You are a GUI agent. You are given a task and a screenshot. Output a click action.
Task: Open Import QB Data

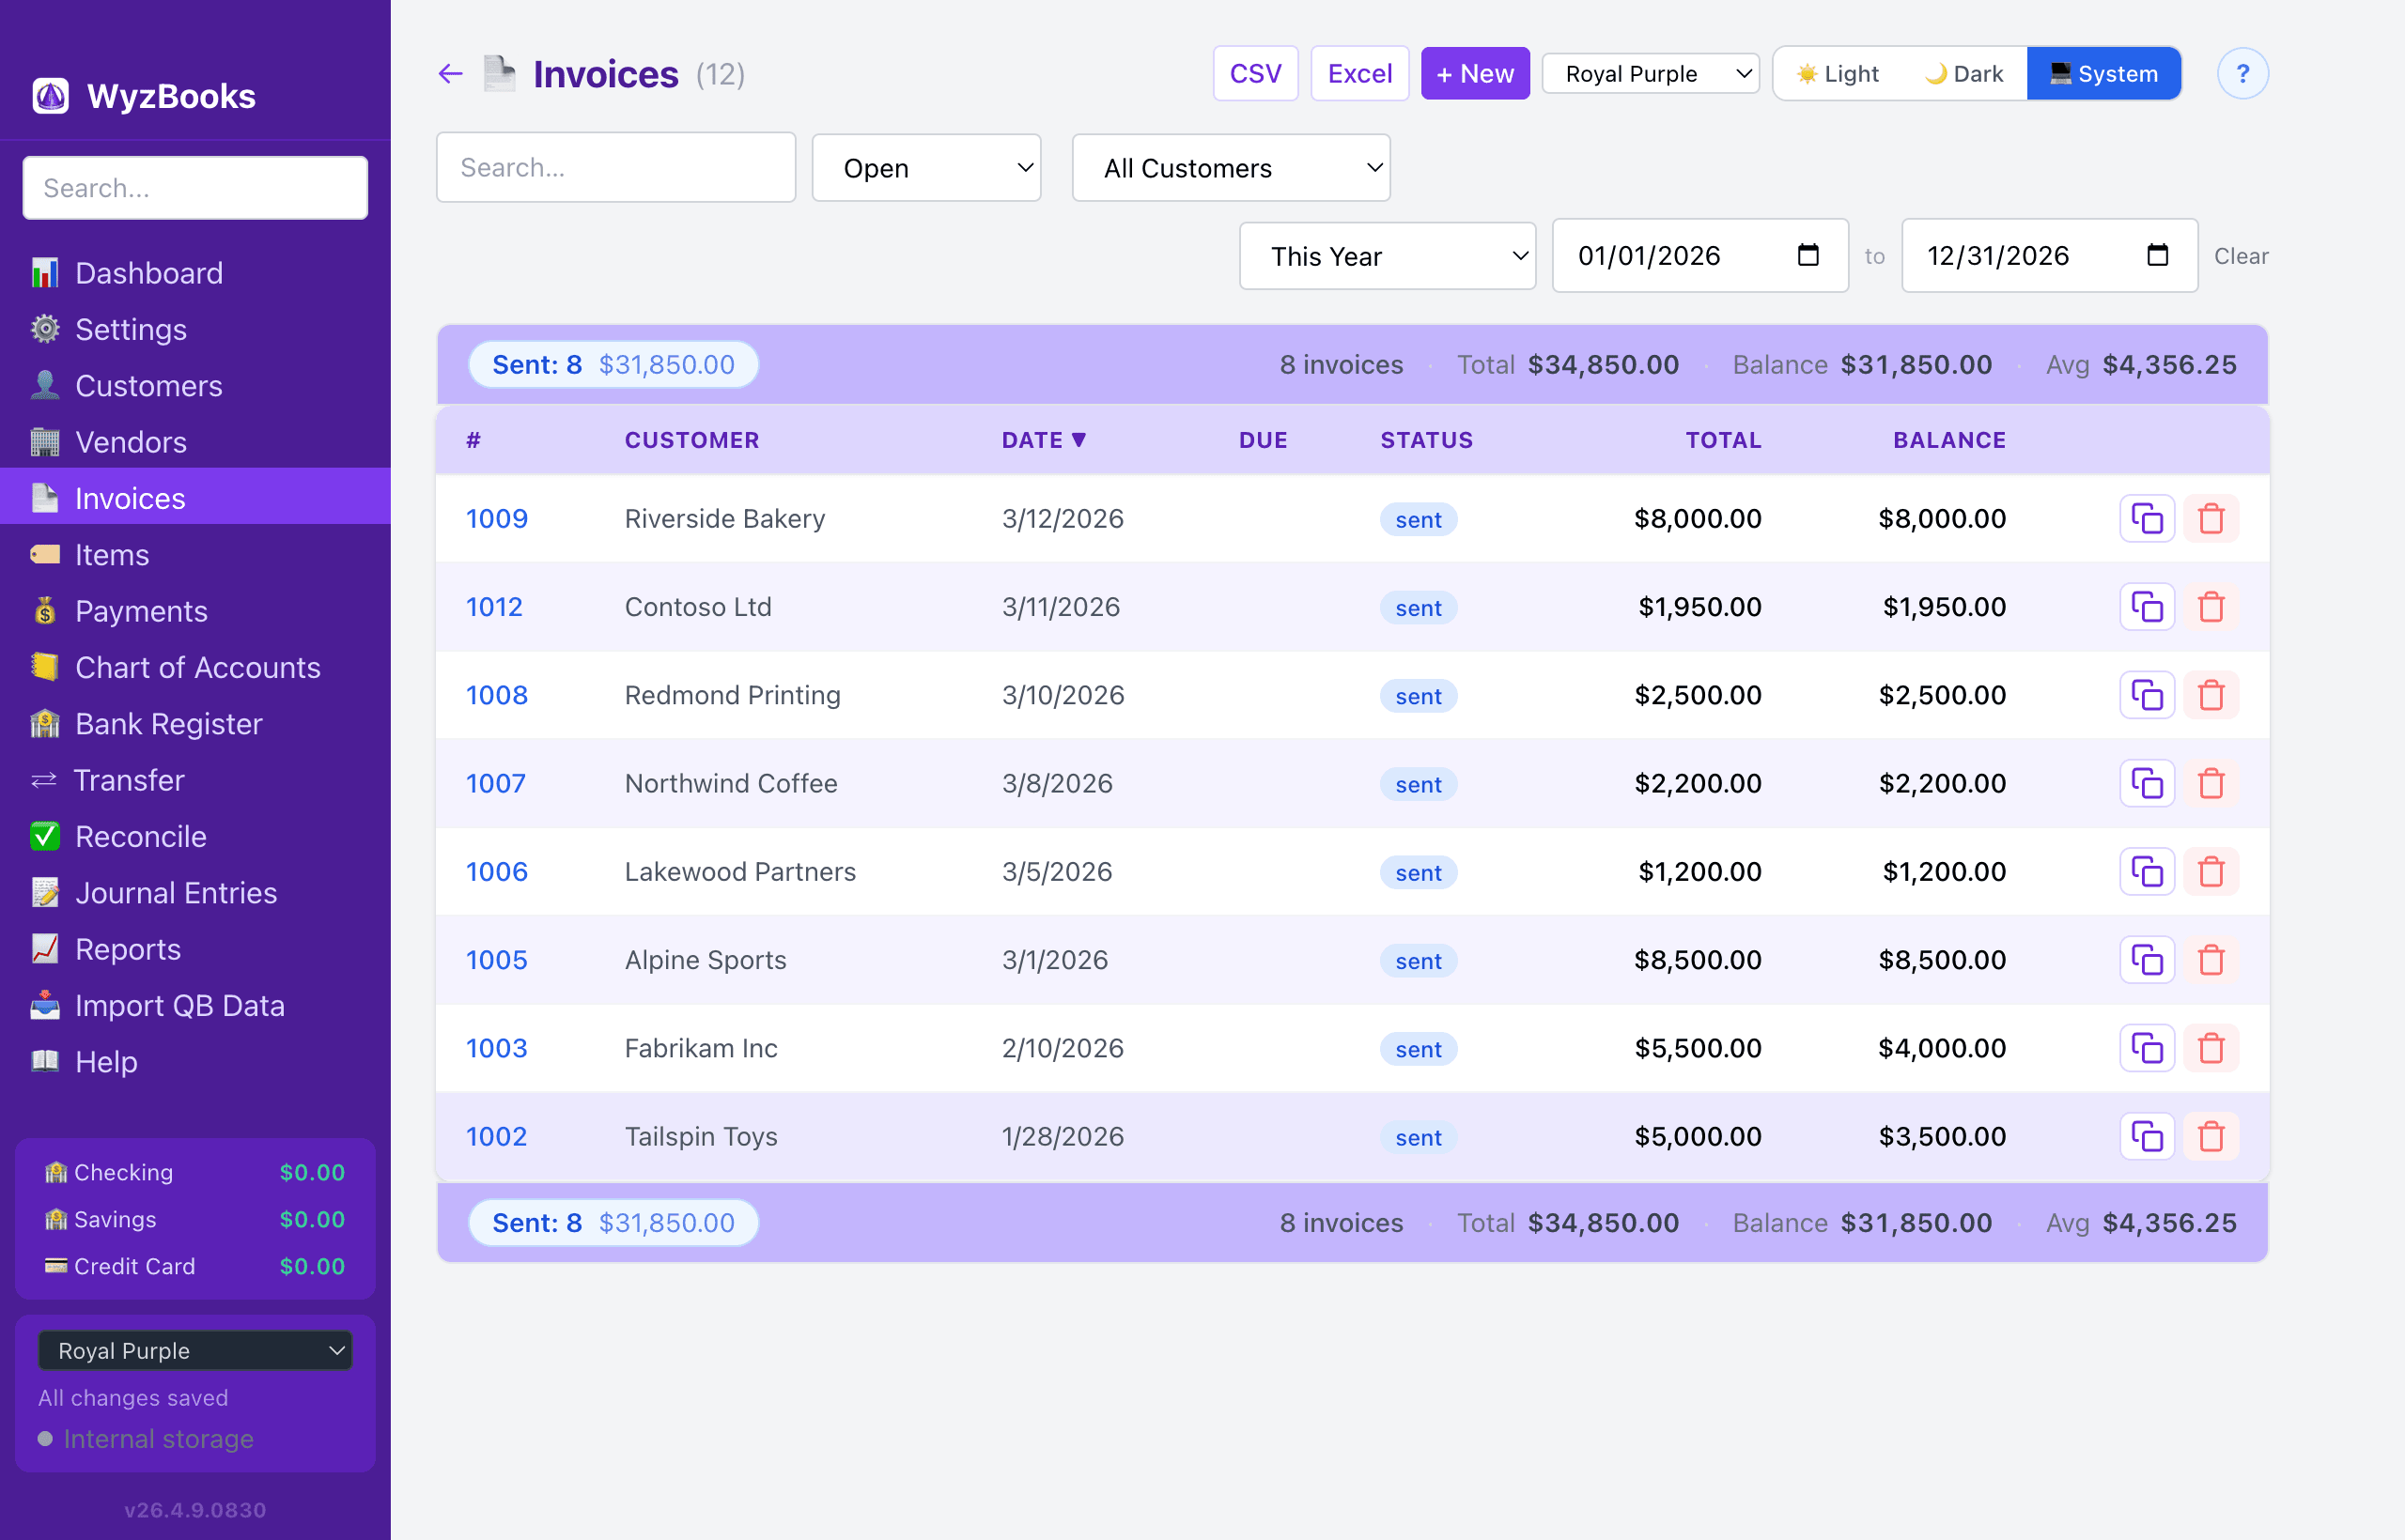pos(180,1005)
